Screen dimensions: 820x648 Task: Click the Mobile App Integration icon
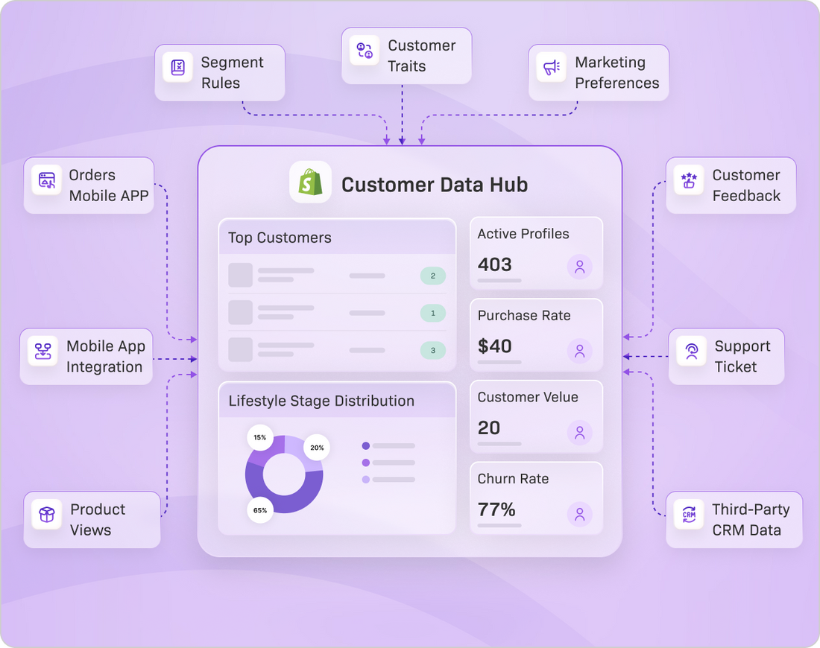pos(43,351)
